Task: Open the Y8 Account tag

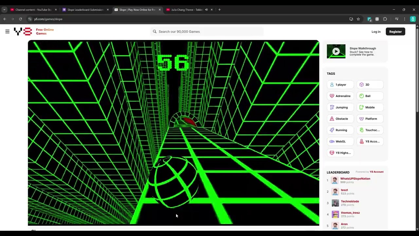Action: tap(370, 141)
